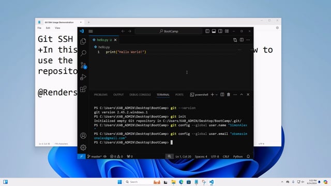Open notifications bell in the status bar
The width and height of the screenshot is (331, 186).
(248, 157)
